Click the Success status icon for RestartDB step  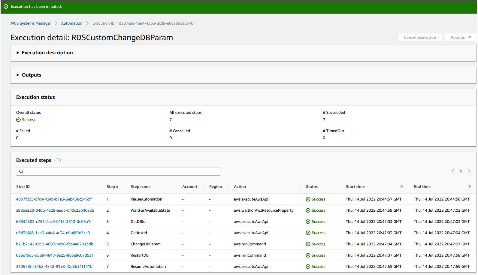[x=308, y=255]
